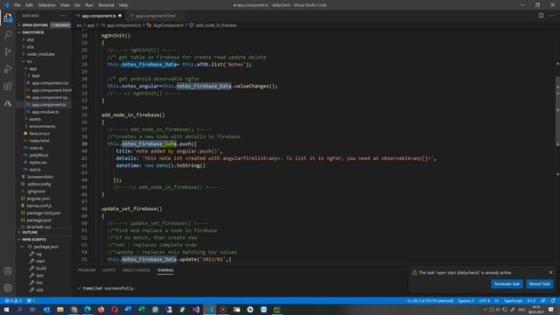Run the npm 'test' script

39,276
